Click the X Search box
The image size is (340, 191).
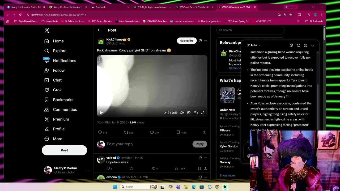click(250, 30)
